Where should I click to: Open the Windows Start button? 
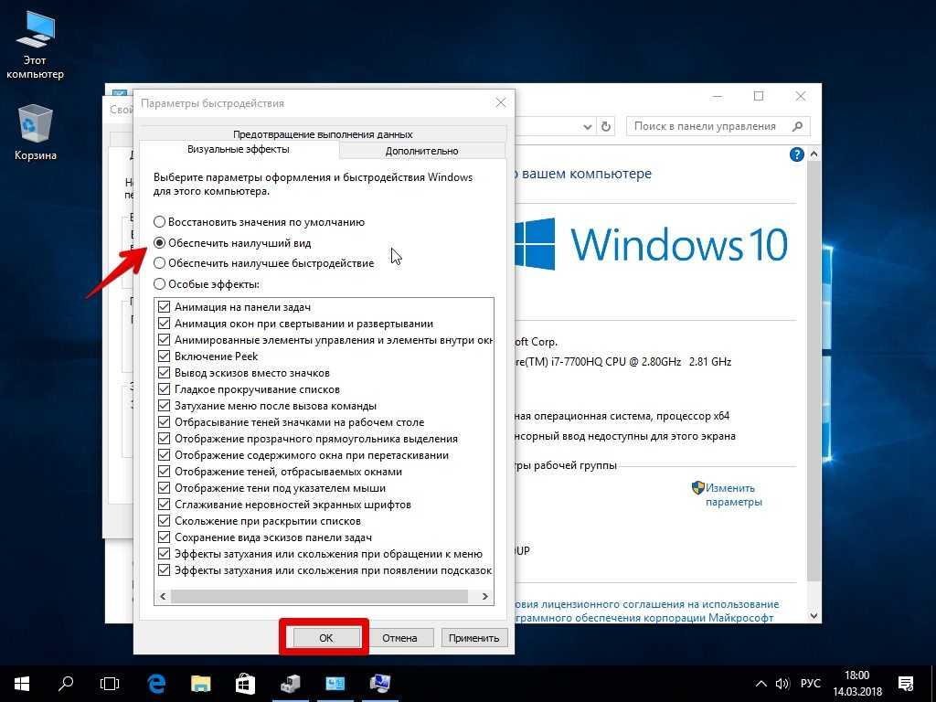[x=22, y=684]
